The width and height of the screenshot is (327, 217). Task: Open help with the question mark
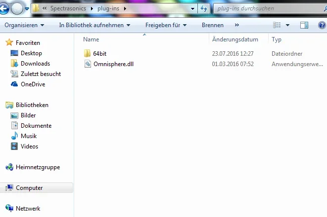(322, 25)
